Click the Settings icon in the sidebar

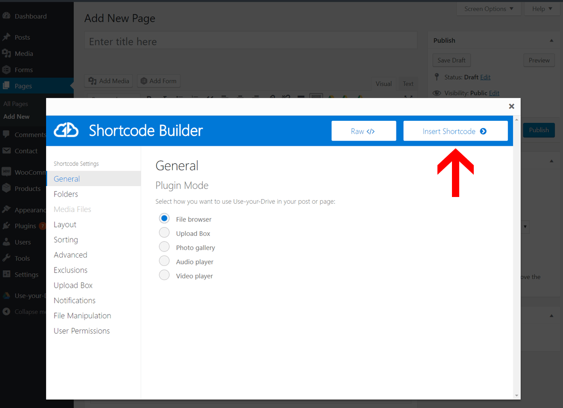pos(6,274)
